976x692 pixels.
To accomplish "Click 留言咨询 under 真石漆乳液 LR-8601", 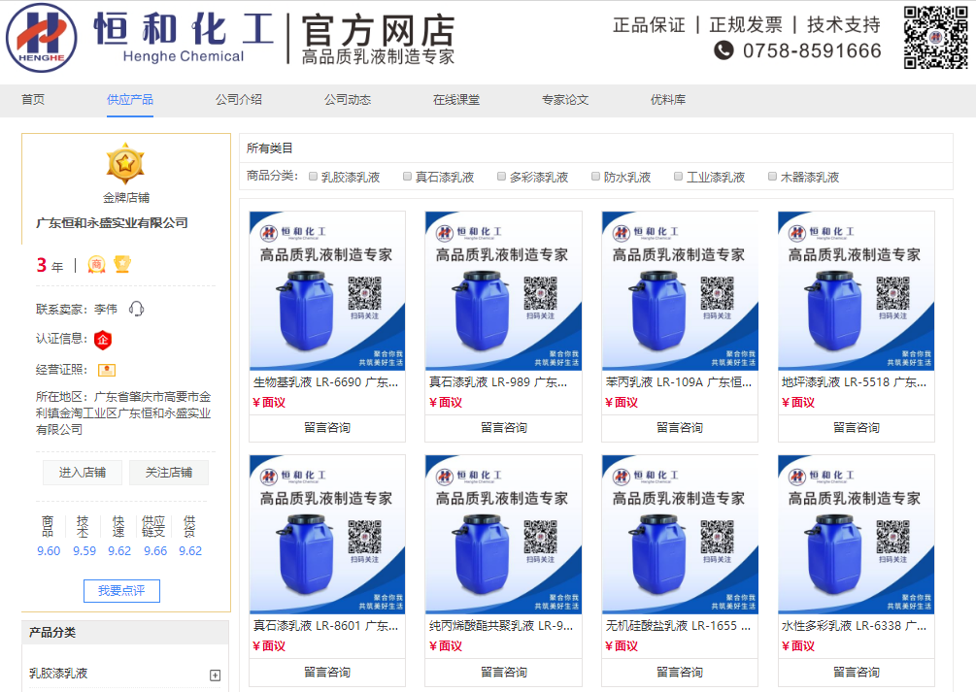I will pyautogui.click(x=327, y=672).
